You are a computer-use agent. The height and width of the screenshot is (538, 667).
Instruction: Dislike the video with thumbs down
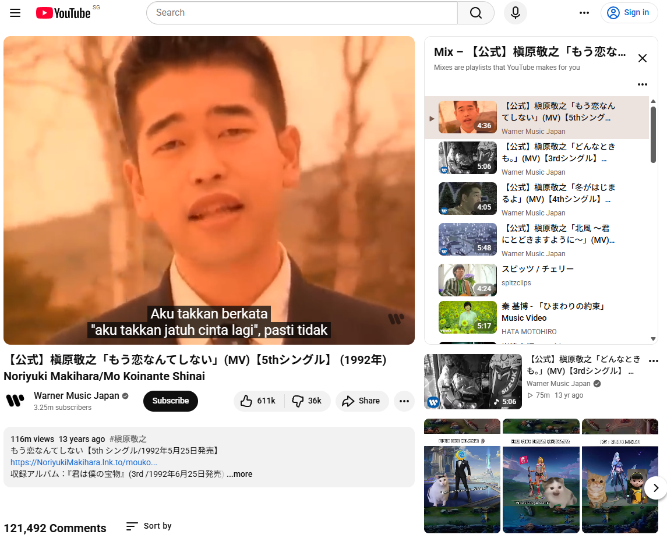tap(307, 401)
